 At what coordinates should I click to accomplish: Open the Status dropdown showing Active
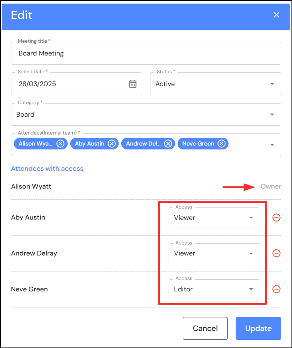215,84
